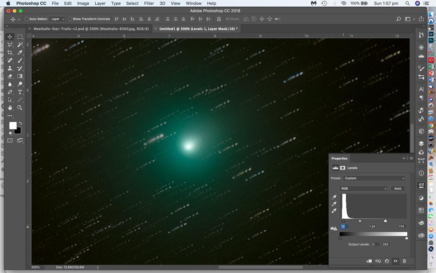Check Show Transform Controls option
The image size is (436, 273).
coord(70,19)
